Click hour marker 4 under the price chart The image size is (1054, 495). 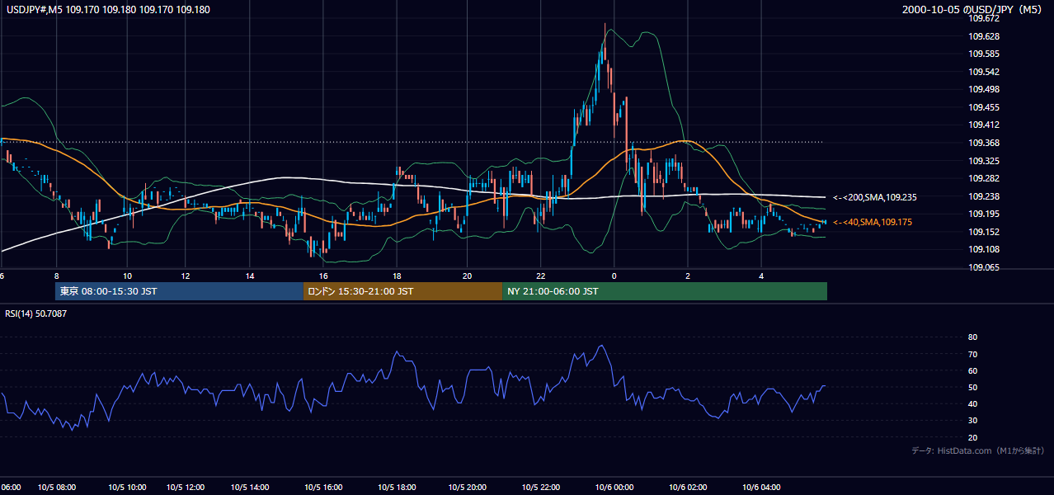[x=761, y=276]
